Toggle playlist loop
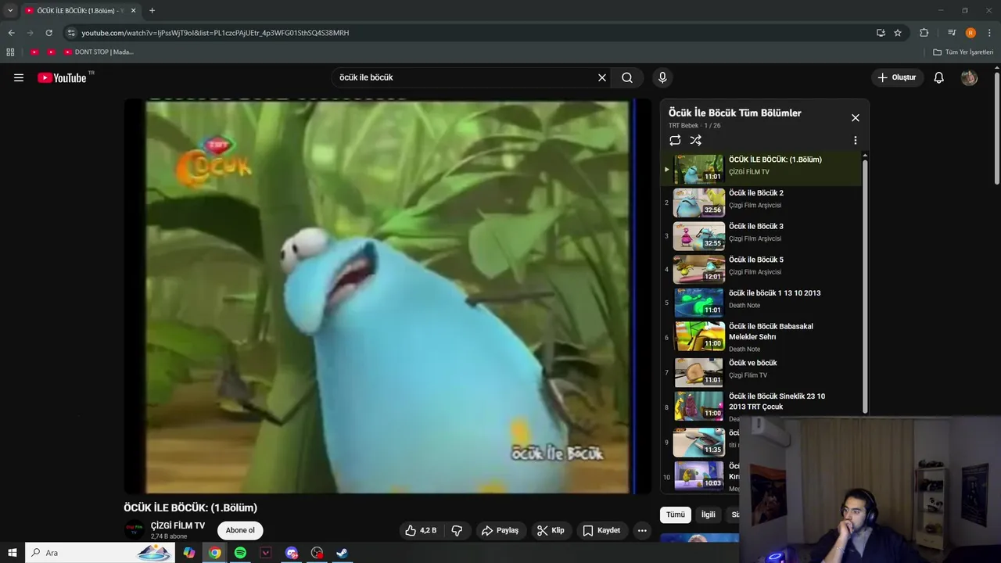Image resolution: width=1001 pixels, height=563 pixels. click(x=675, y=140)
